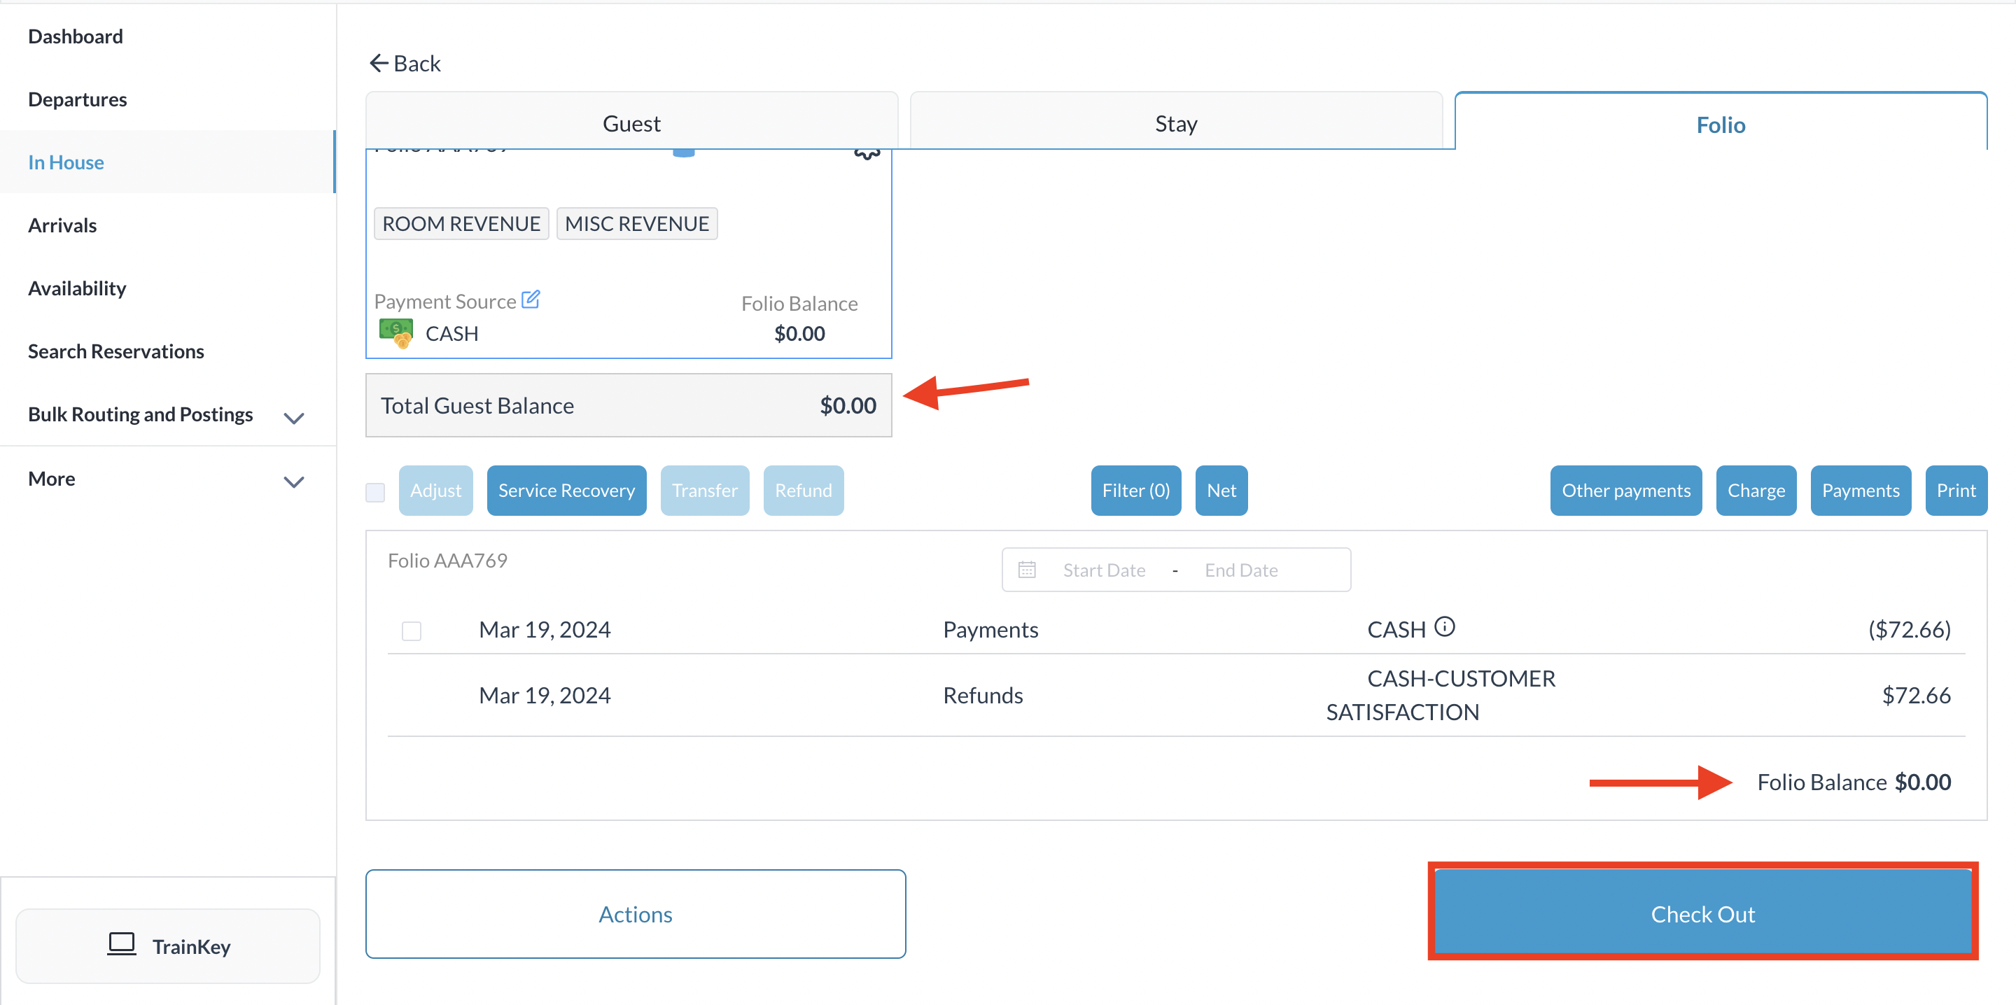Click the CASH info circle icon

[x=1444, y=627]
